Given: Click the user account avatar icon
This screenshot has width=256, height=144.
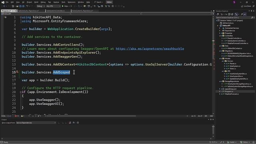Looking at the screenshot, I should [234, 2].
